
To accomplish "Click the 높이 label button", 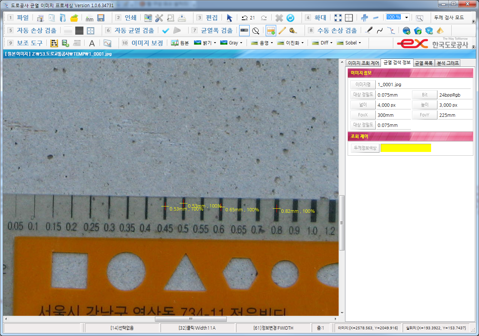I will coord(425,105).
